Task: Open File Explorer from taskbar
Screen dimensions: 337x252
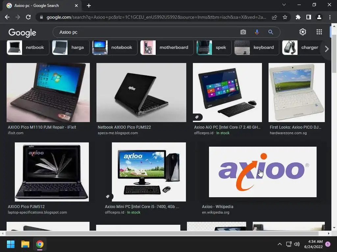Action: click(x=25, y=244)
